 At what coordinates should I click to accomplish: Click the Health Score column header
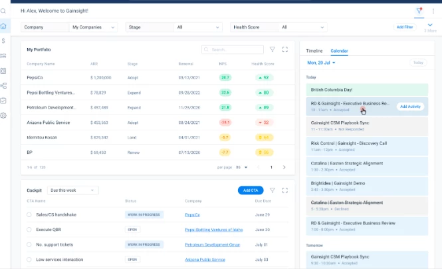coord(263,64)
